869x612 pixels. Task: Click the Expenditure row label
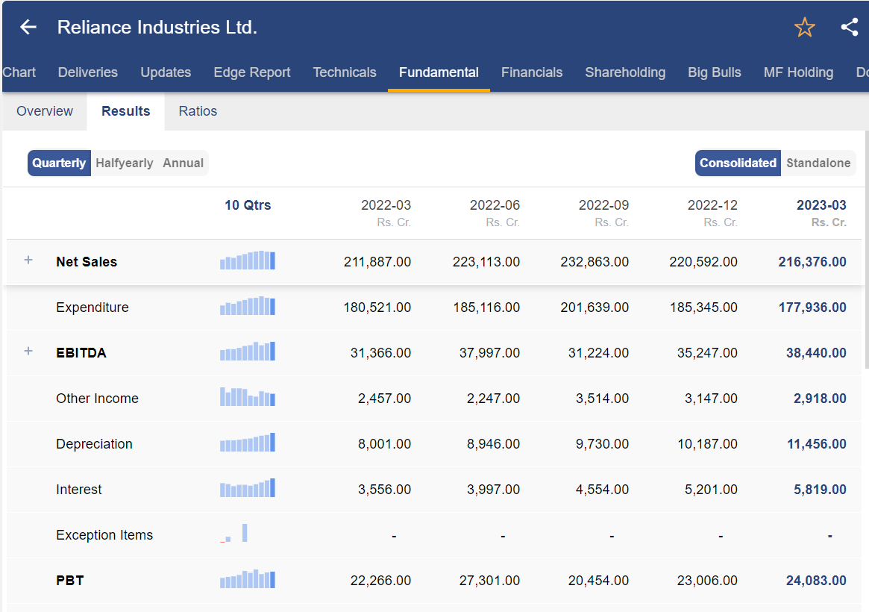coord(92,307)
